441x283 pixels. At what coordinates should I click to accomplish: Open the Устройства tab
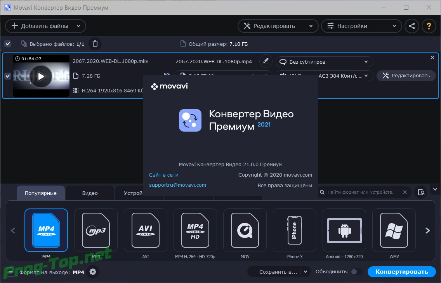click(134, 193)
